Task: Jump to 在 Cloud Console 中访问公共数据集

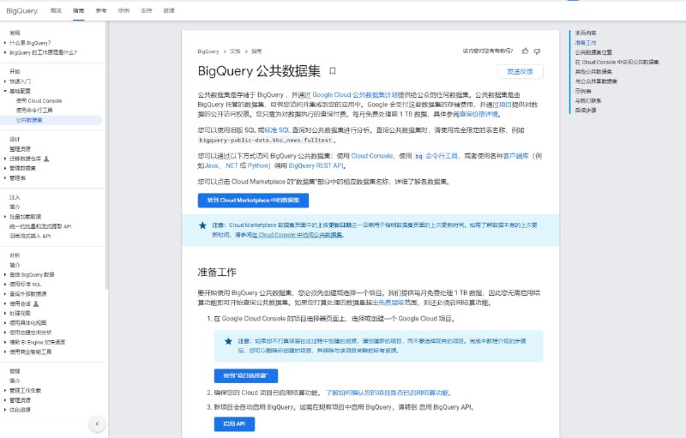Action: 617,62
